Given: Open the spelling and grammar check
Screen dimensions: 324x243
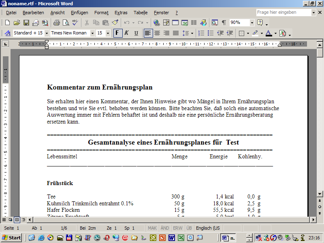Looking at the screenshot, I should (75, 23).
